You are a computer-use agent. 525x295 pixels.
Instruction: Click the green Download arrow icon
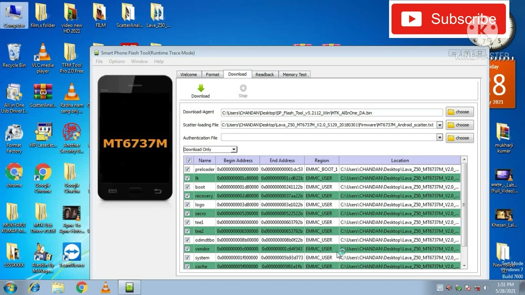(x=201, y=88)
